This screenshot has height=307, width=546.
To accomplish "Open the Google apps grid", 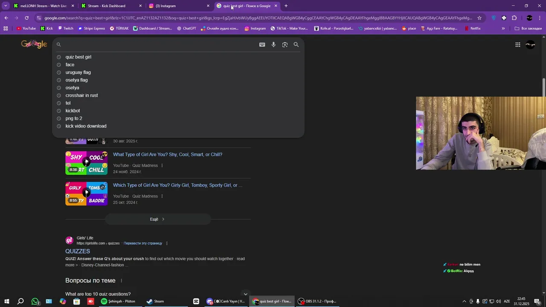I will tap(517, 44).
